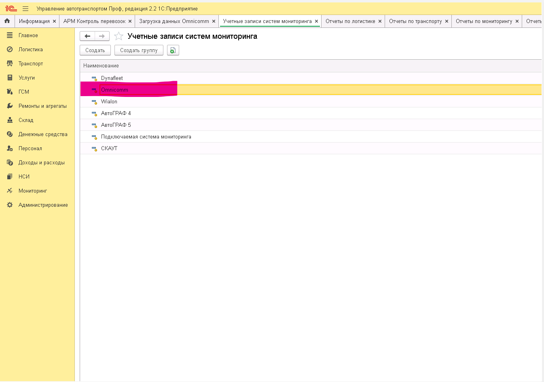
Task: Go to the Транспорт sidebar section
Action: 31,64
